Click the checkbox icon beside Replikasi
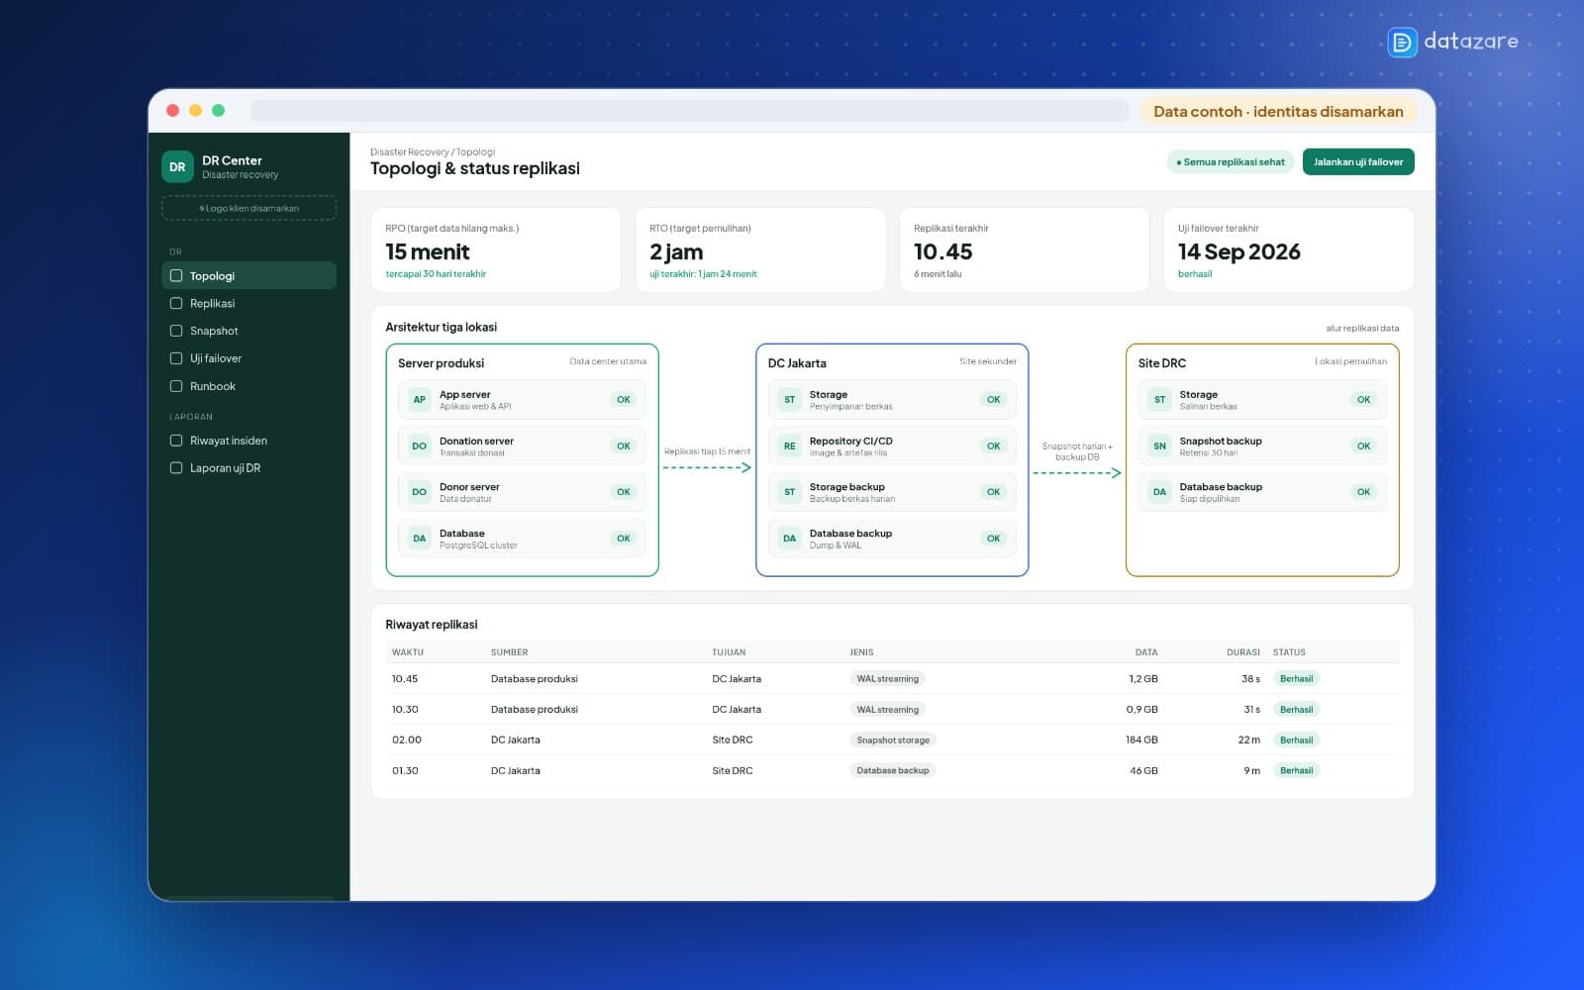This screenshot has width=1584, height=990. (x=176, y=303)
